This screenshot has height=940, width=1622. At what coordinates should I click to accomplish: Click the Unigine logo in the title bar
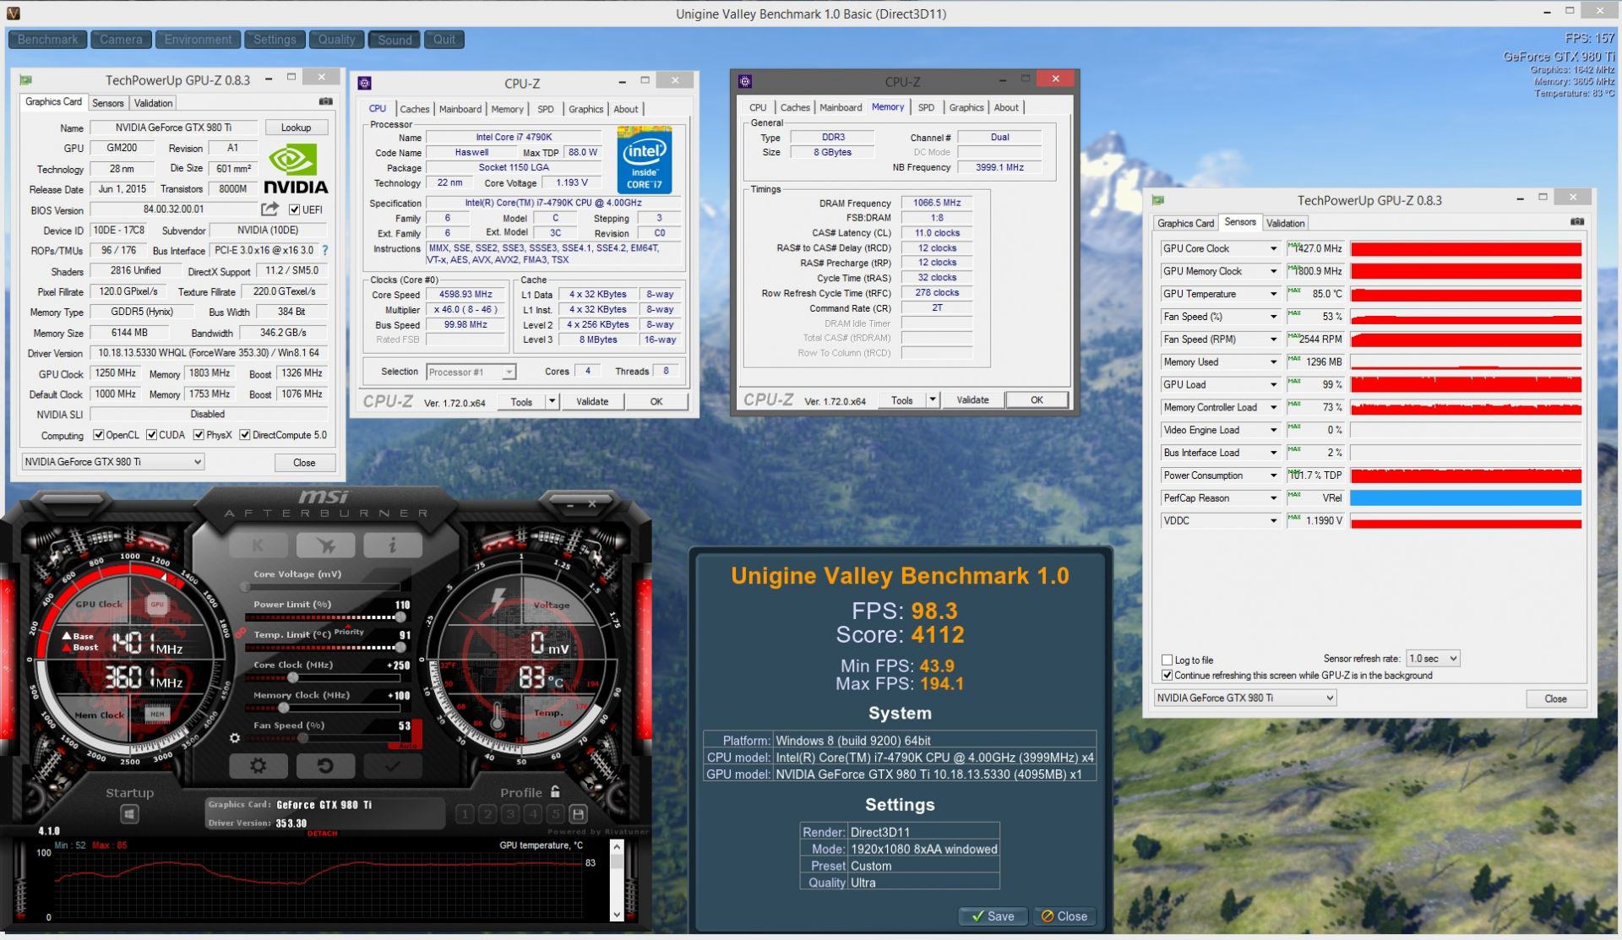coord(13,14)
